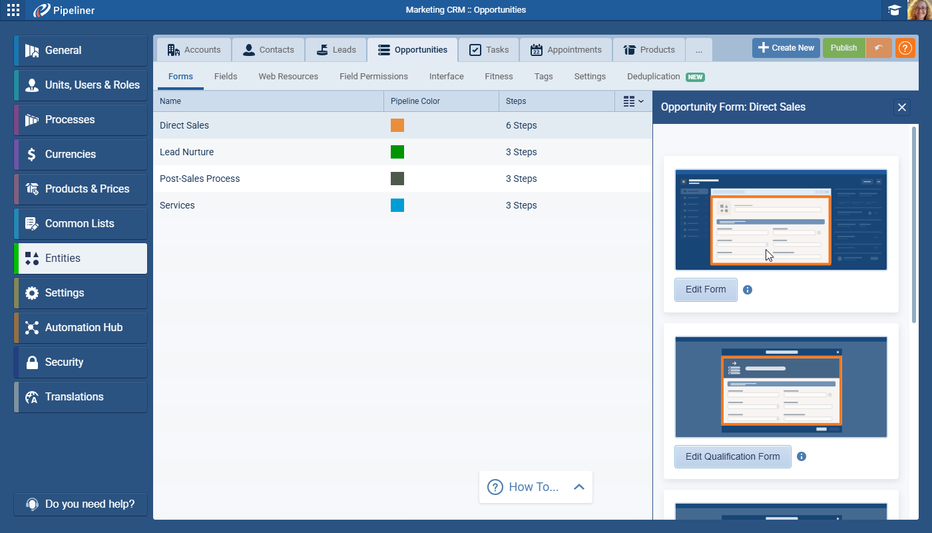Click the Edit Qualification Form button
Viewport: 932px width, 533px height.
point(733,457)
